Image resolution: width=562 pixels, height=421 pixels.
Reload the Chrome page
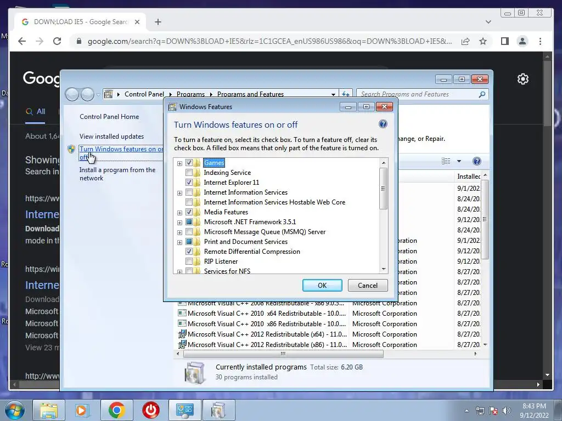coord(57,41)
